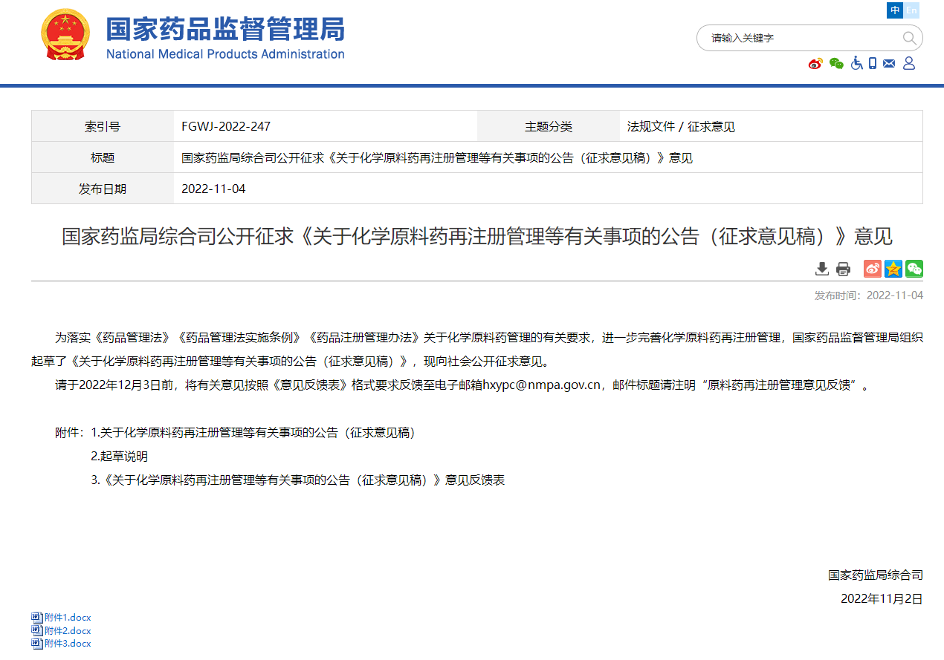Focus the 请输入关键字 search field
The height and width of the screenshot is (660, 944).
pyautogui.click(x=799, y=38)
